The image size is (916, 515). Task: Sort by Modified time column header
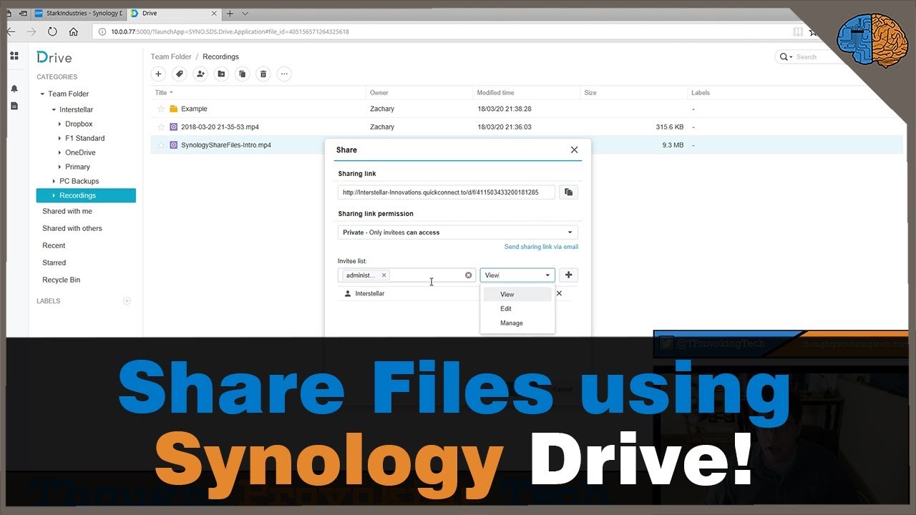coord(527,93)
